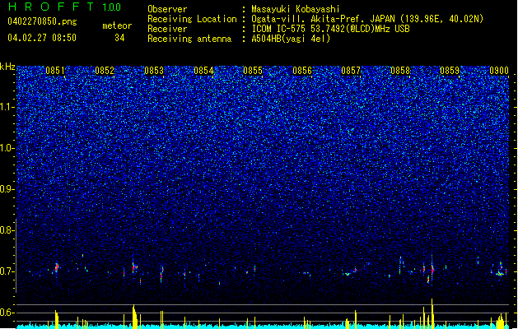Click the 0.9 kHz axis label
Screen dimensions: 518x329
(7, 189)
